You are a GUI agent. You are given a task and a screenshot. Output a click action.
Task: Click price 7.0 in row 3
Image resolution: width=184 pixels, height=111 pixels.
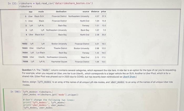104,30
